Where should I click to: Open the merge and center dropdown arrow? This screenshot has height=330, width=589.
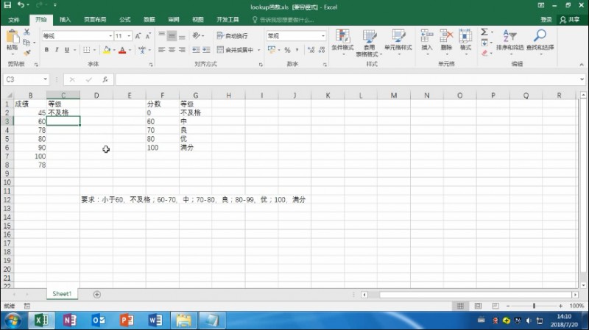(259, 50)
